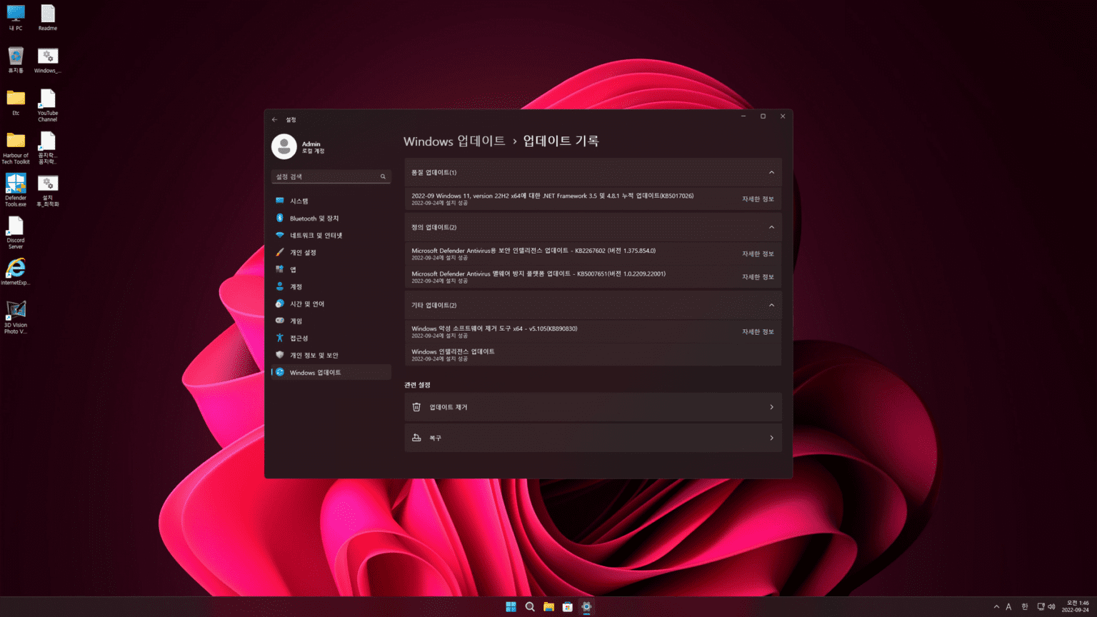Click the 앱 sidebar icon
This screenshot has width=1097, height=617.
pyautogui.click(x=280, y=269)
